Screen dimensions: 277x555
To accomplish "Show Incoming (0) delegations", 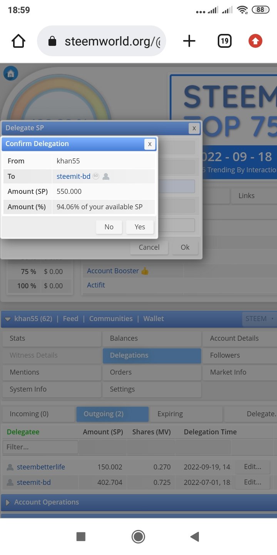I will (38, 414).
